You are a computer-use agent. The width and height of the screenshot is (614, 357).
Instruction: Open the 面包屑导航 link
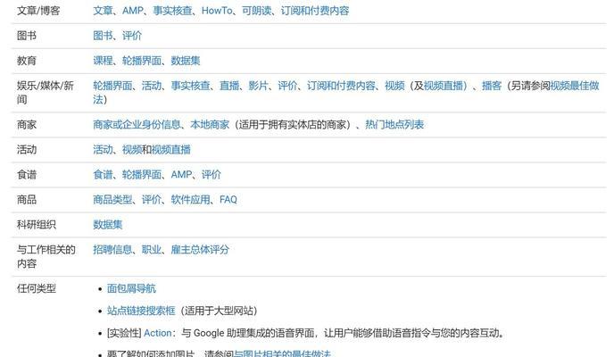tap(131, 289)
